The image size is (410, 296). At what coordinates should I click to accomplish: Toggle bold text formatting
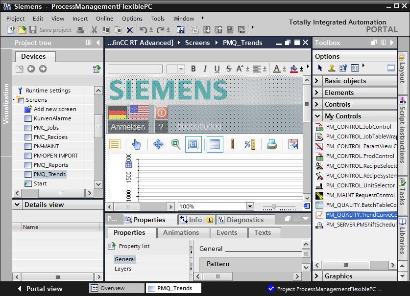(x=193, y=68)
